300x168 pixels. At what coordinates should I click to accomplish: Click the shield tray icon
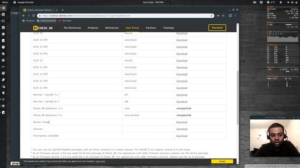tap(281, 2)
